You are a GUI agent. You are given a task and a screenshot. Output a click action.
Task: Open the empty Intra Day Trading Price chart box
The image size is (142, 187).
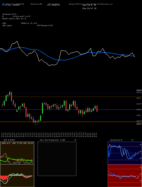click(x=57, y=159)
